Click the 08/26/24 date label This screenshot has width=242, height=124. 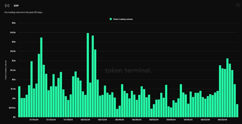tap(137, 120)
